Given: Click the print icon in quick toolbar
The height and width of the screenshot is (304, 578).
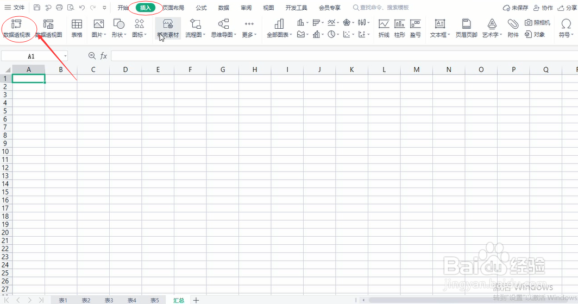Looking at the screenshot, I should tap(59, 8).
